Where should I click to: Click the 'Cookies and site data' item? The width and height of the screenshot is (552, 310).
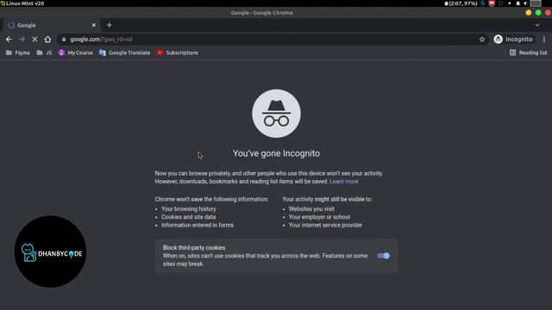pos(189,217)
